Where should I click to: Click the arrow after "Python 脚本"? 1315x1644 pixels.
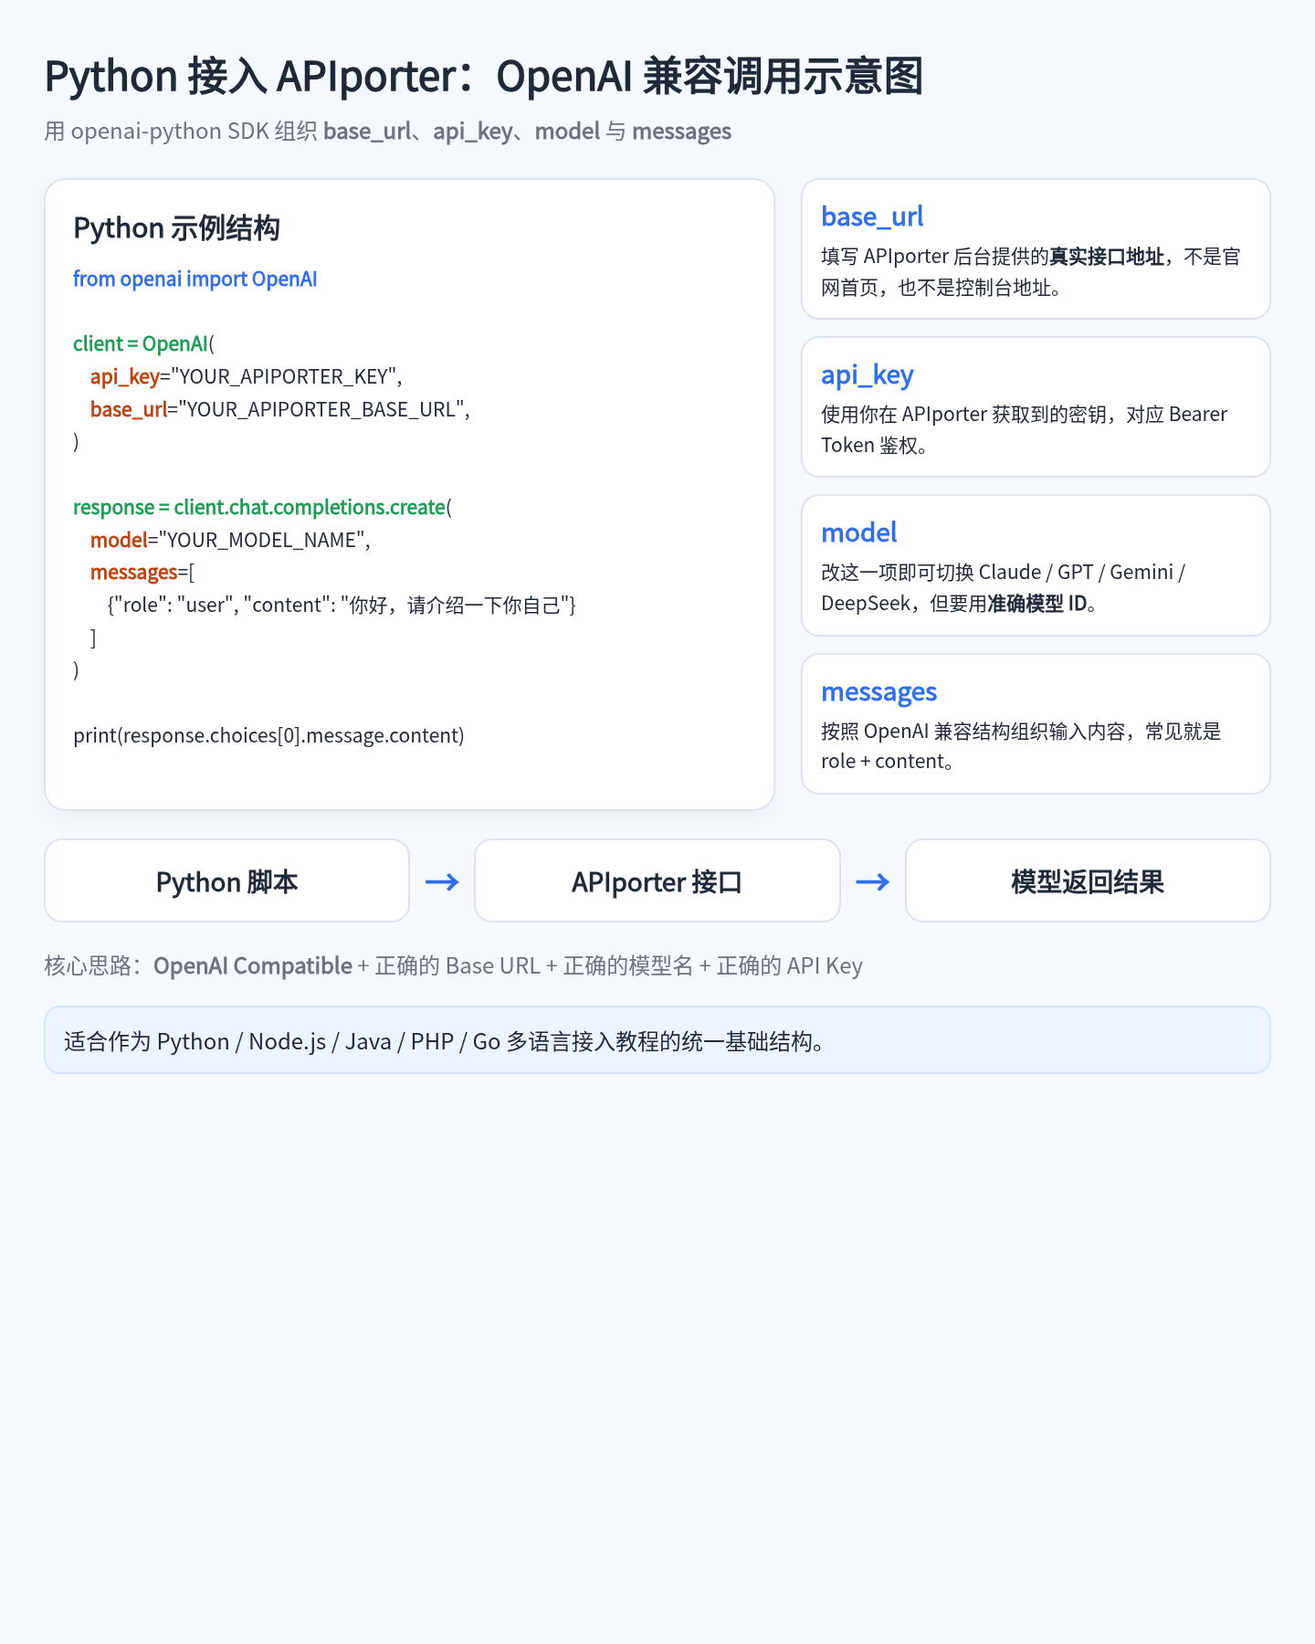coord(442,881)
